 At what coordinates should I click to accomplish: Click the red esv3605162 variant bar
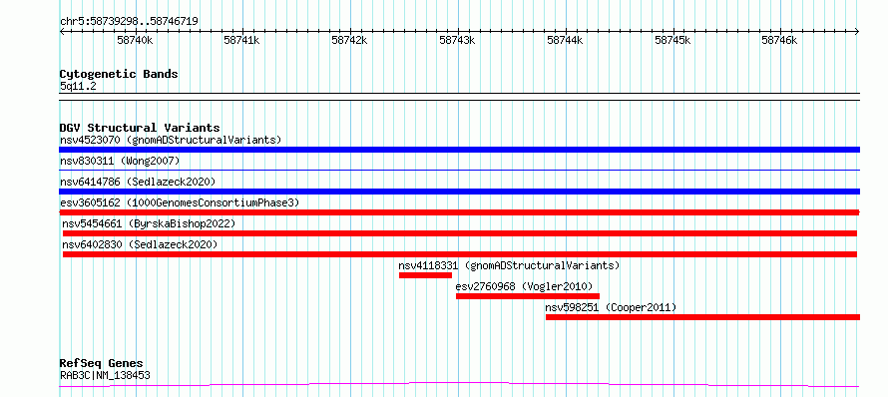(459, 212)
